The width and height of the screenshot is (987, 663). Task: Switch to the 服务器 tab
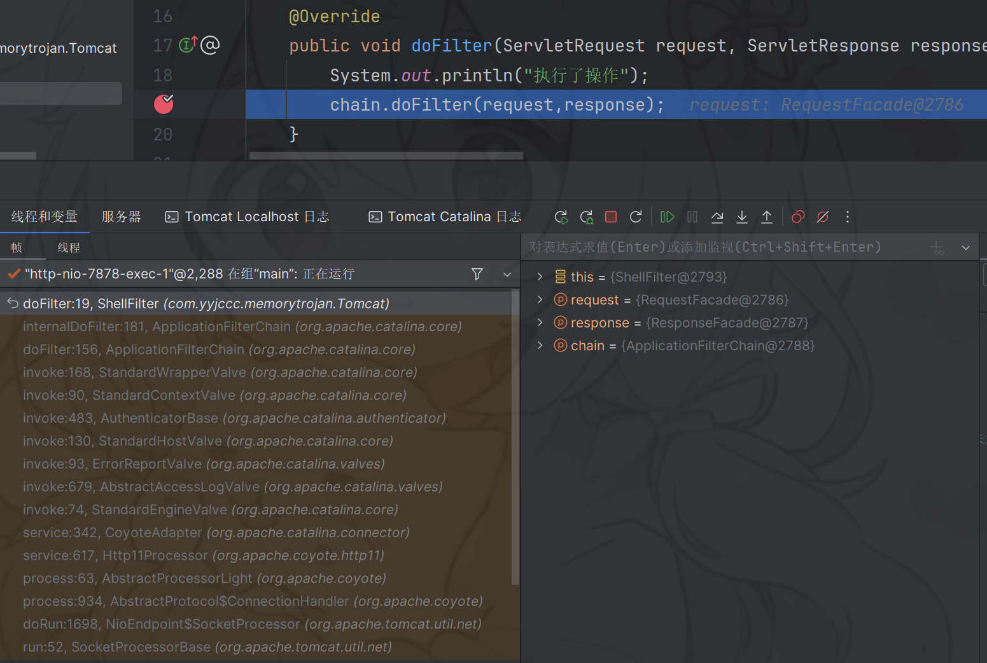(121, 217)
